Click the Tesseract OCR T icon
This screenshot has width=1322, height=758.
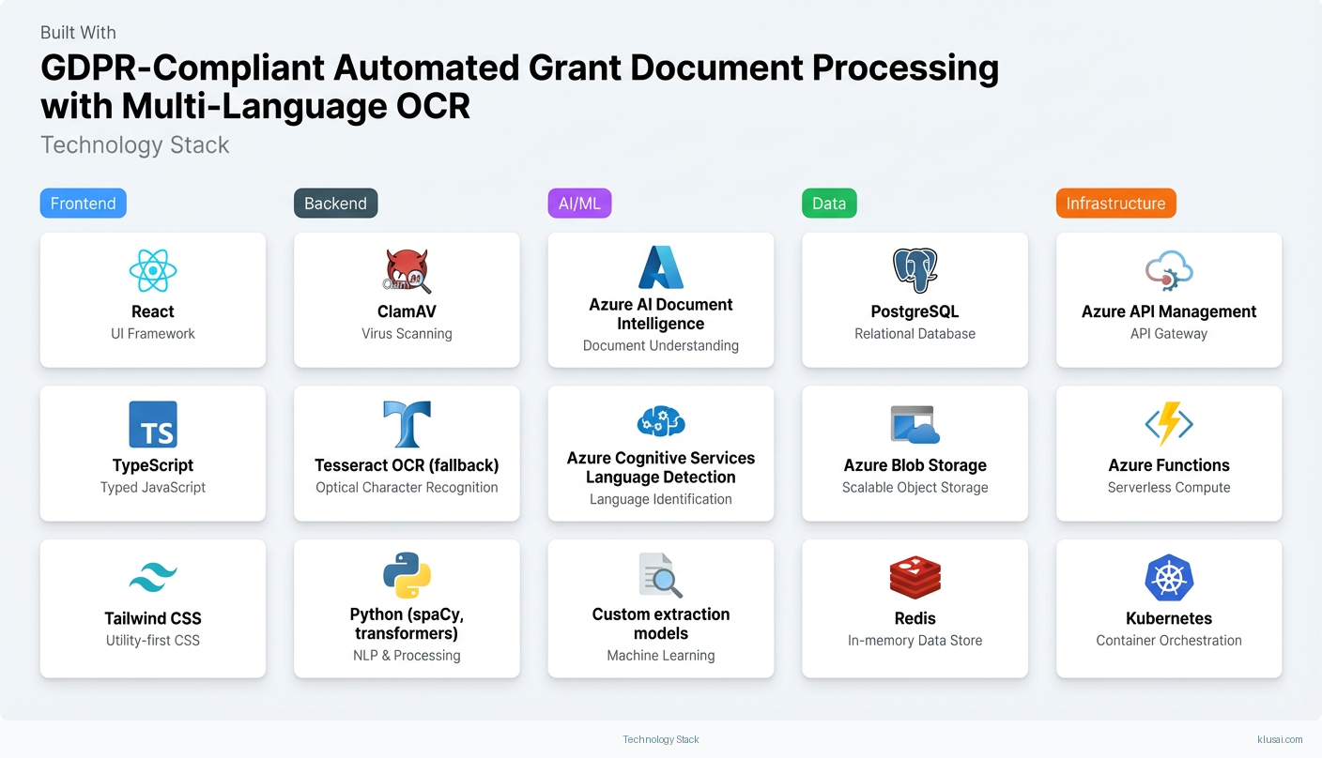407,425
